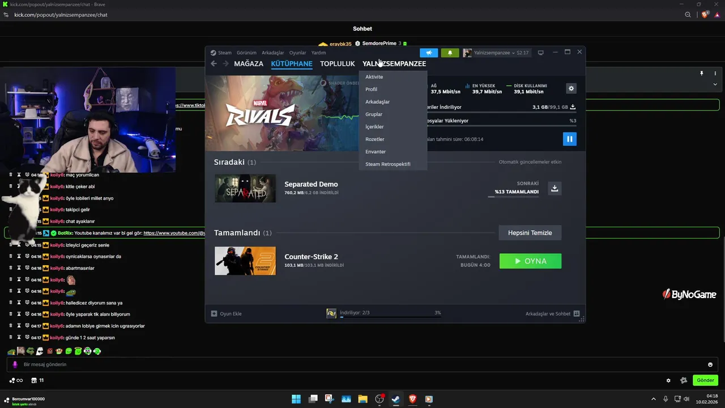Open chat options three-dot menu
The image size is (725, 408).
coord(715,74)
